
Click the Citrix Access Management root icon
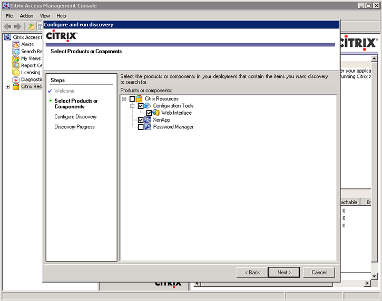pos(7,37)
